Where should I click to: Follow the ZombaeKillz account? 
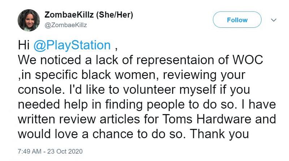(x=237, y=20)
